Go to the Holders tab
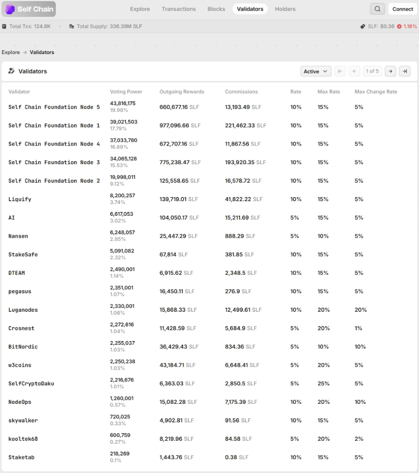 [286, 9]
